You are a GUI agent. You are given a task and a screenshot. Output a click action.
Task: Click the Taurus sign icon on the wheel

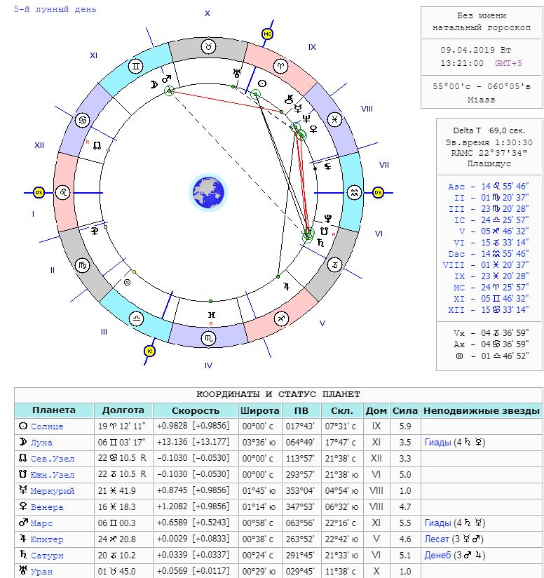(209, 47)
